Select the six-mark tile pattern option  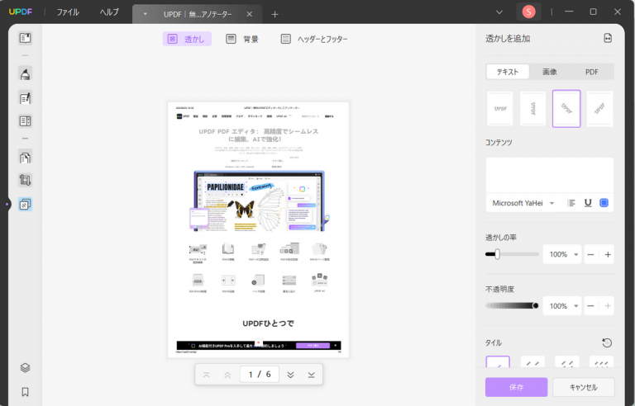pos(601,361)
